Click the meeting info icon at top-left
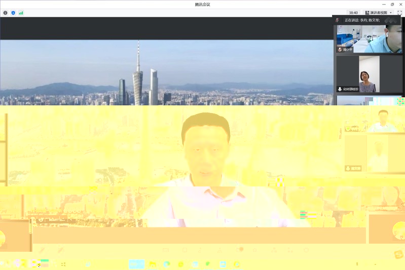The height and width of the screenshot is (270, 405). [6, 13]
